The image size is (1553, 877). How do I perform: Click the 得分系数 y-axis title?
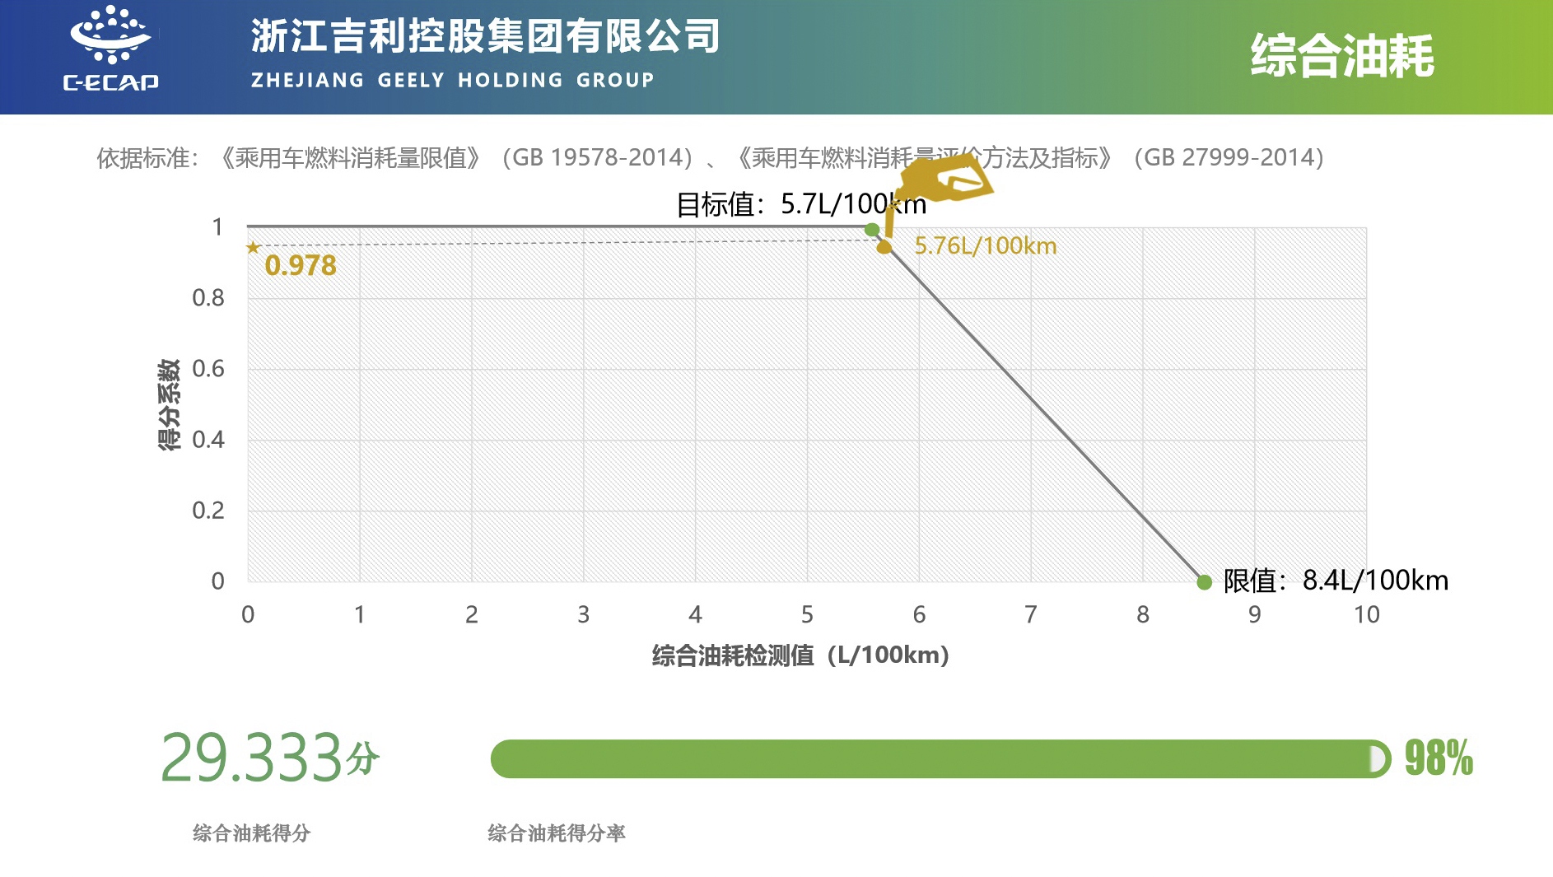click(169, 404)
